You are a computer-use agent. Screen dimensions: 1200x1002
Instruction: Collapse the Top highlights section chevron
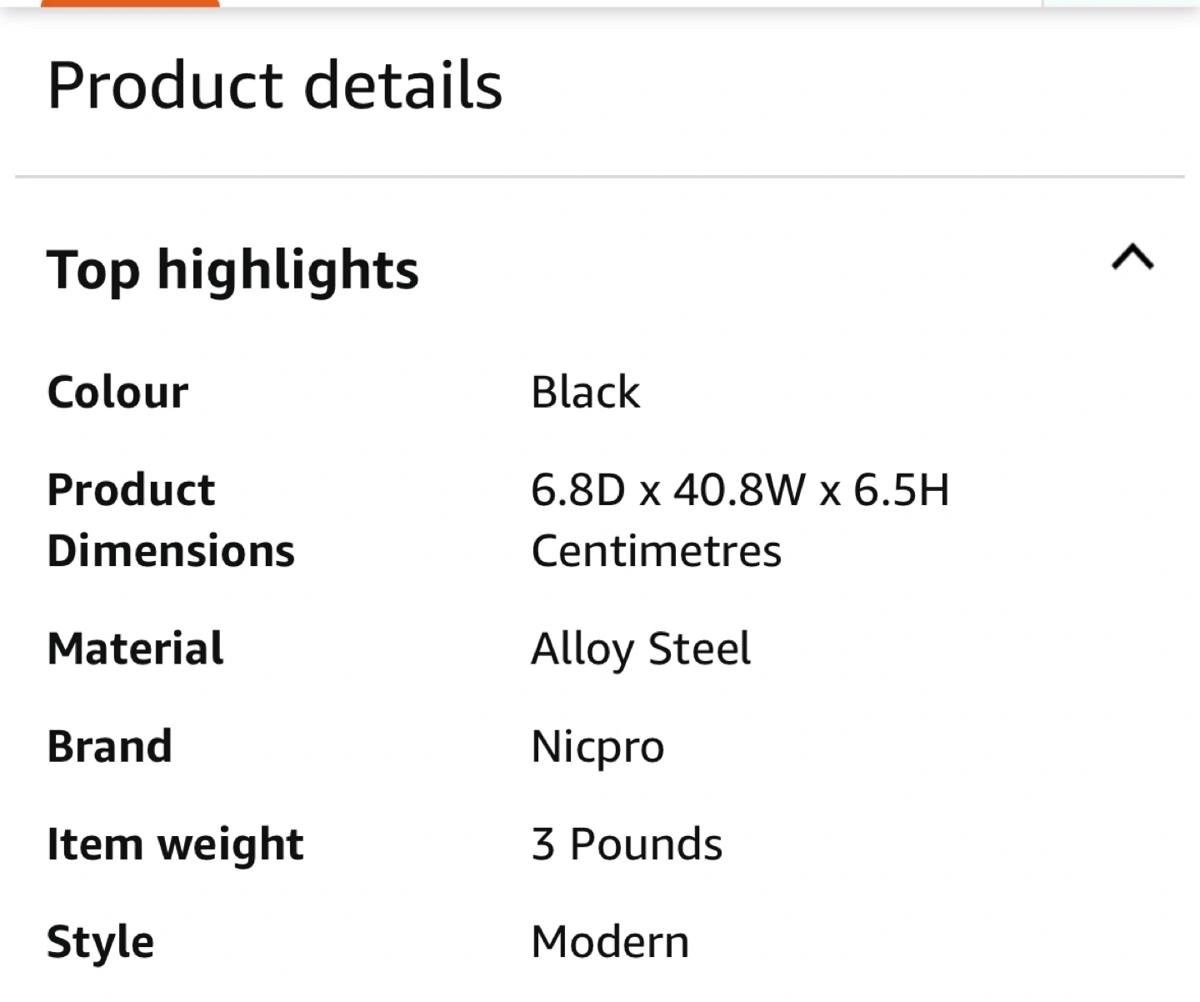1132,258
